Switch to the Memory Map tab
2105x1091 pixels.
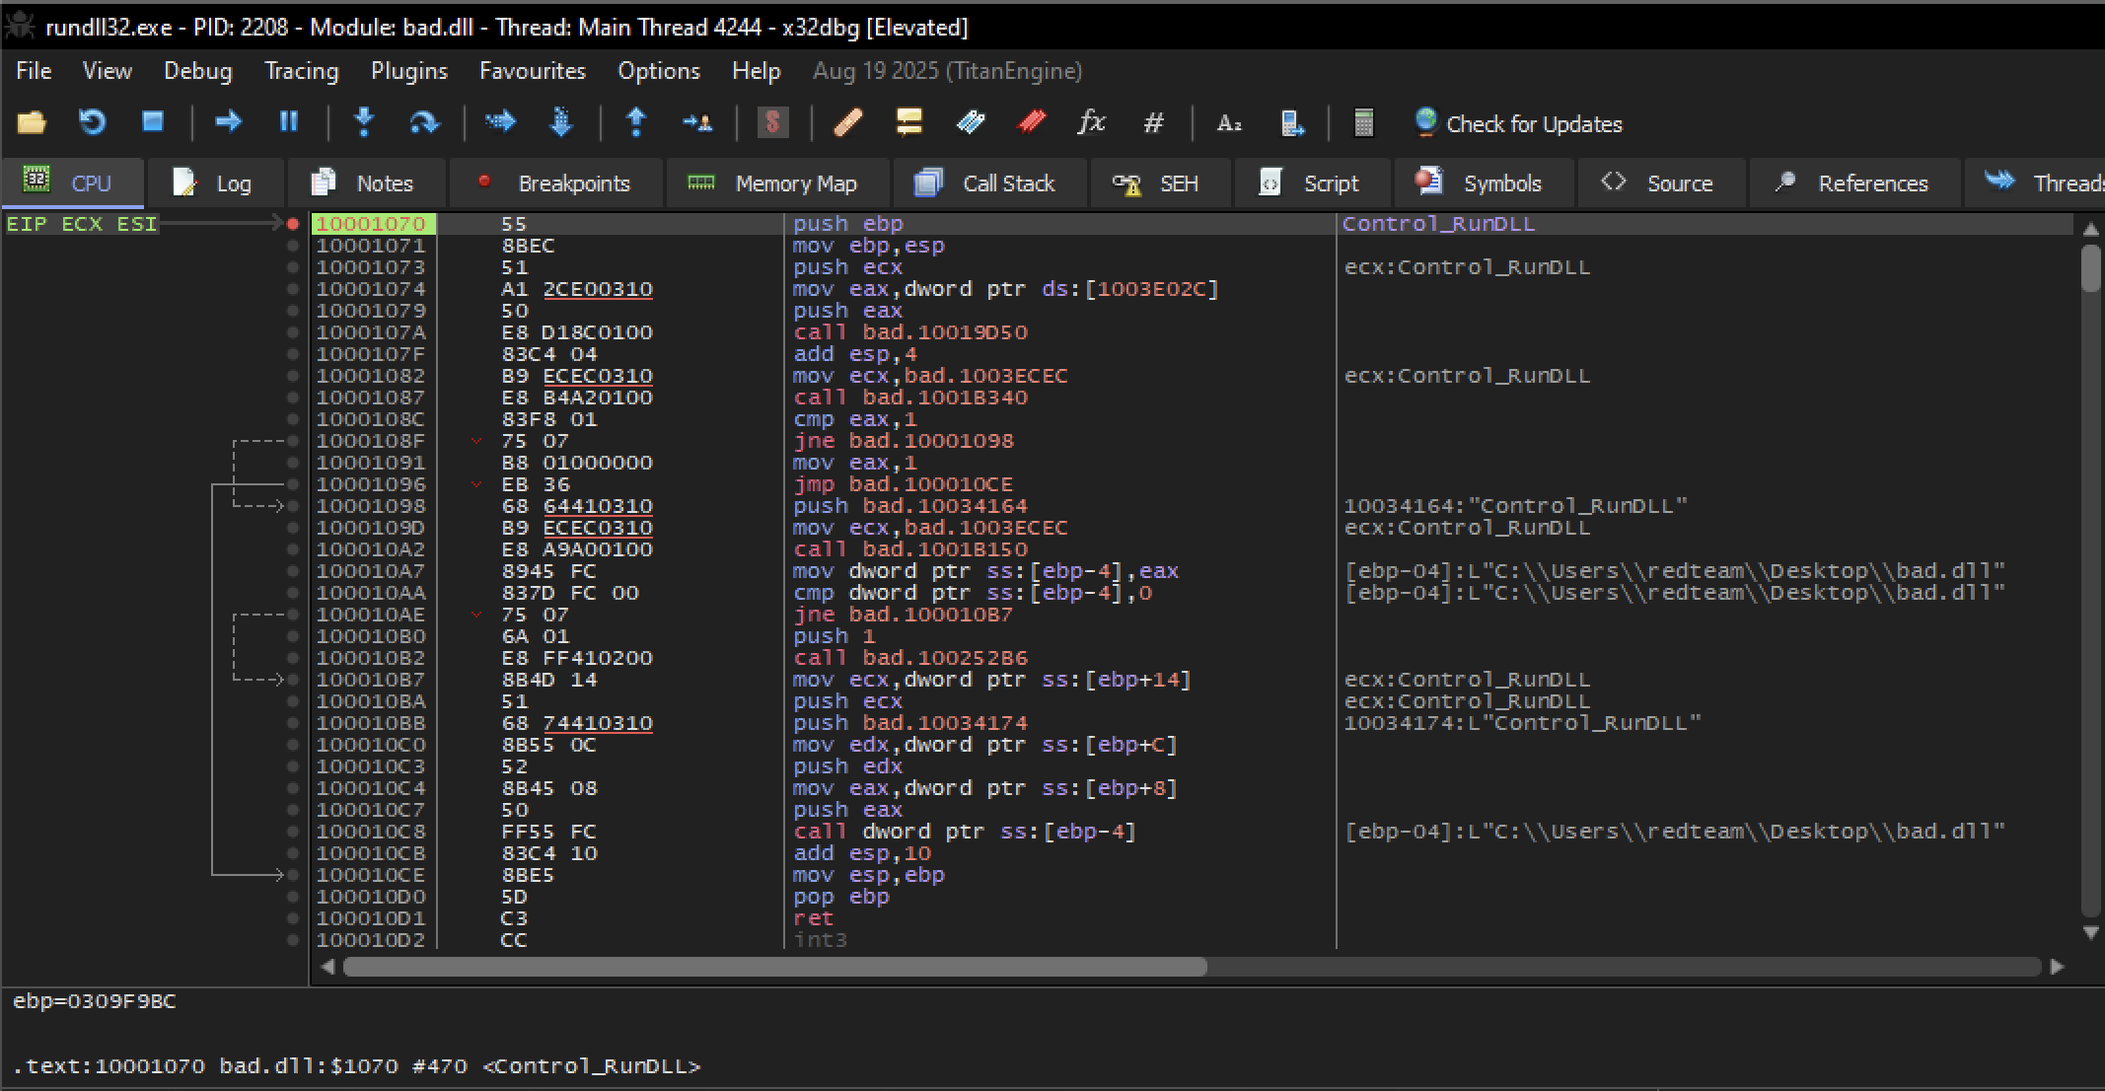click(x=776, y=183)
